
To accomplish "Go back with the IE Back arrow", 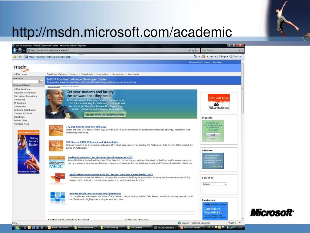I will point(15,50).
